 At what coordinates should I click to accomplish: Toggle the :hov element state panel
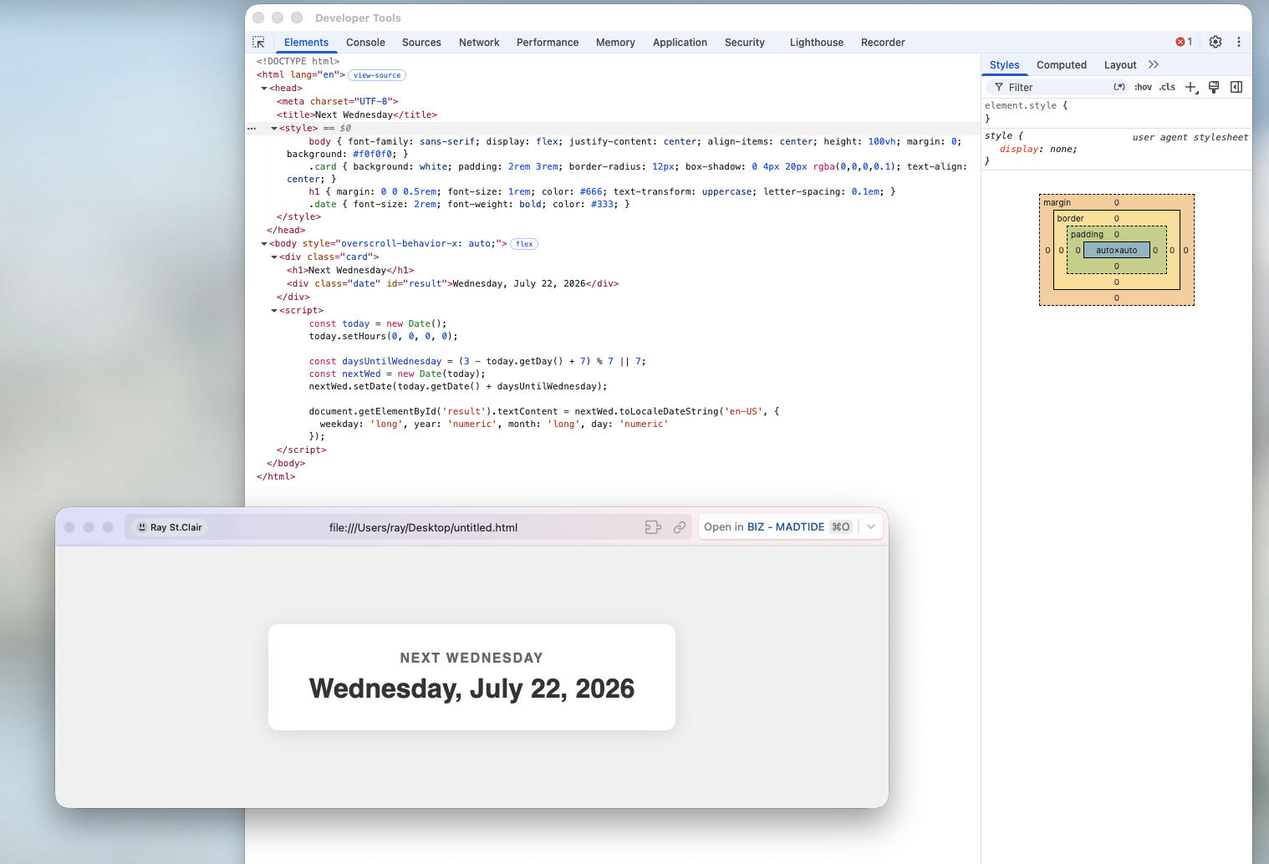[x=1143, y=87]
